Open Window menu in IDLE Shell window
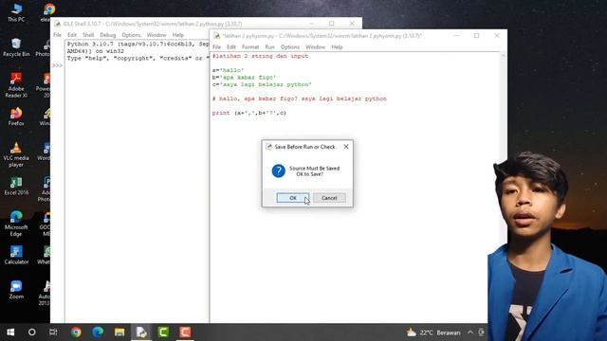The width and height of the screenshot is (607, 341). click(x=156, y=35)
